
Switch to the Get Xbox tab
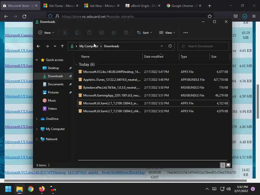click(x=102, y=6)
